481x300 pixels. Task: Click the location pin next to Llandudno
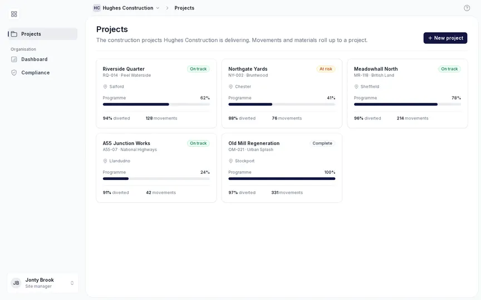click(x=105, y=161)
